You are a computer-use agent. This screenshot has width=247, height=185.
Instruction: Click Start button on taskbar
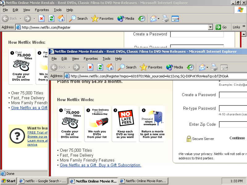(x=9, y=181)
